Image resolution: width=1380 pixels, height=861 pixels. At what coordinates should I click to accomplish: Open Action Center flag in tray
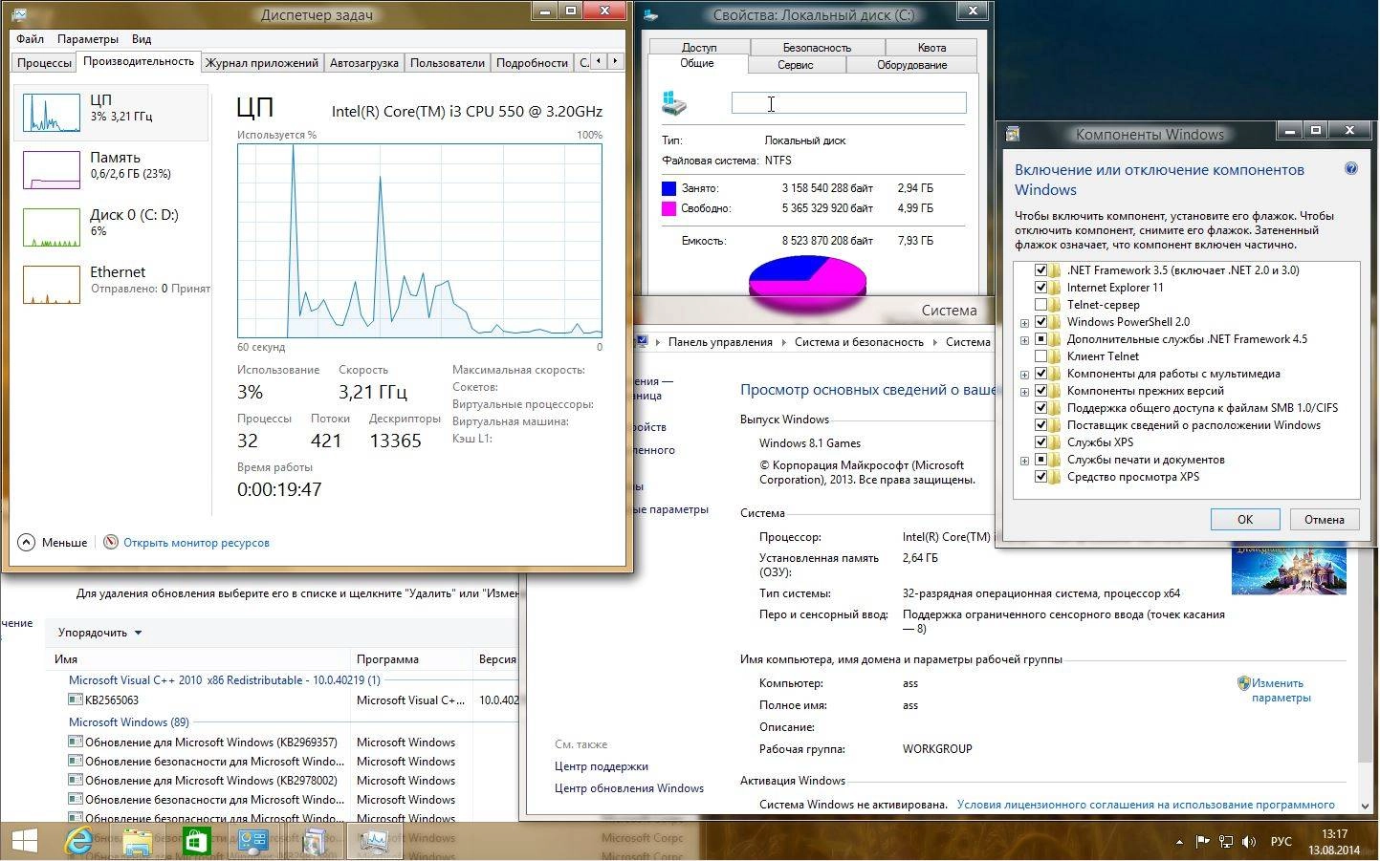1202,842
